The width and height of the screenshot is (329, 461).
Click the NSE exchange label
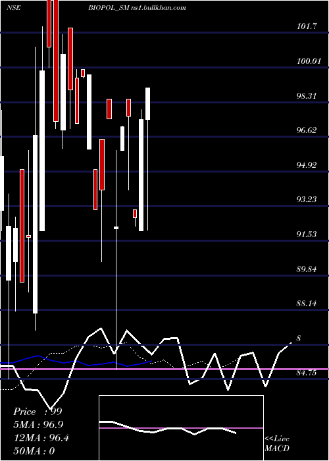click(14, 8)
